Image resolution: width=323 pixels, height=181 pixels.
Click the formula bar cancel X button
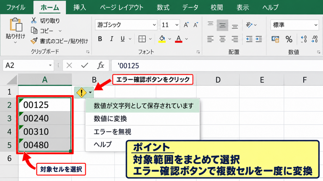point(69,66)
